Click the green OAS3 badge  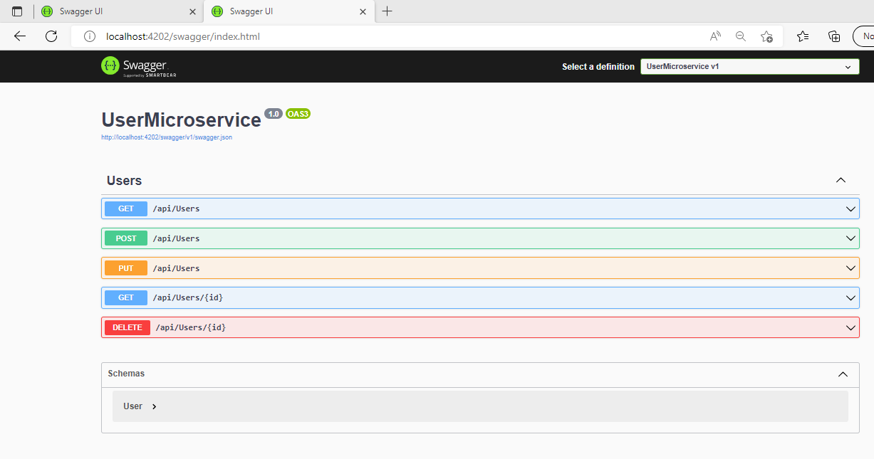297,113
